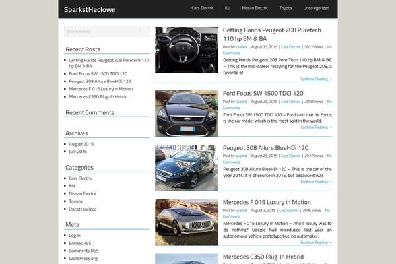Open Nissan Electric category in sidebar

pyautogui.click(x=83, y=193)
